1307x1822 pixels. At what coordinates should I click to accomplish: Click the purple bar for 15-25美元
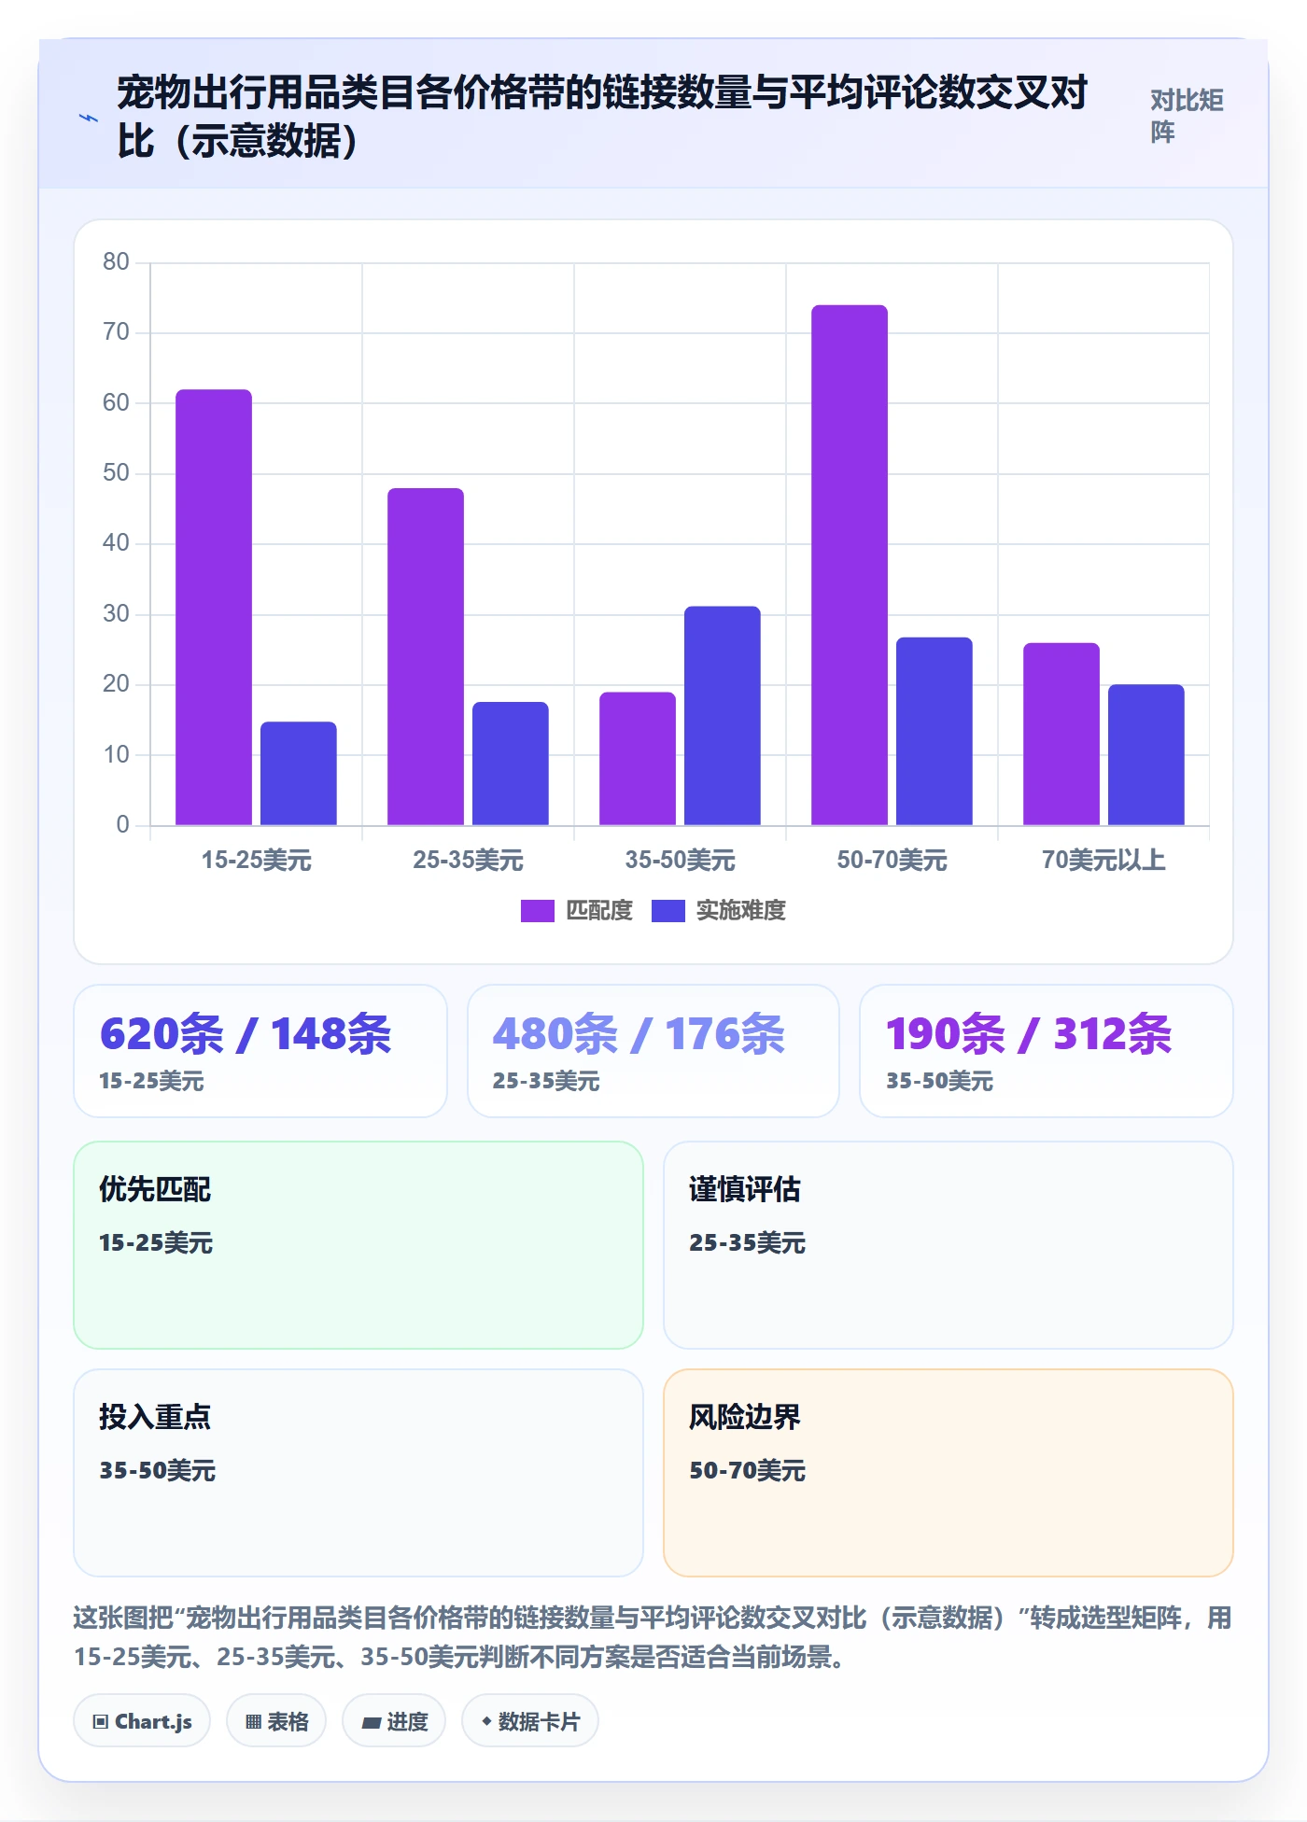point(214,607)
